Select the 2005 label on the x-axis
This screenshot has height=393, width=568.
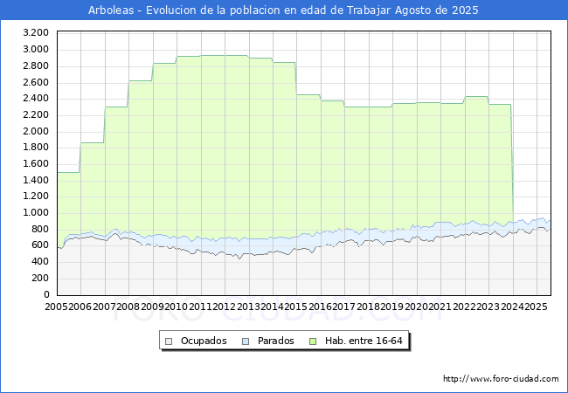pyautogui.click(x=56, y=307)
